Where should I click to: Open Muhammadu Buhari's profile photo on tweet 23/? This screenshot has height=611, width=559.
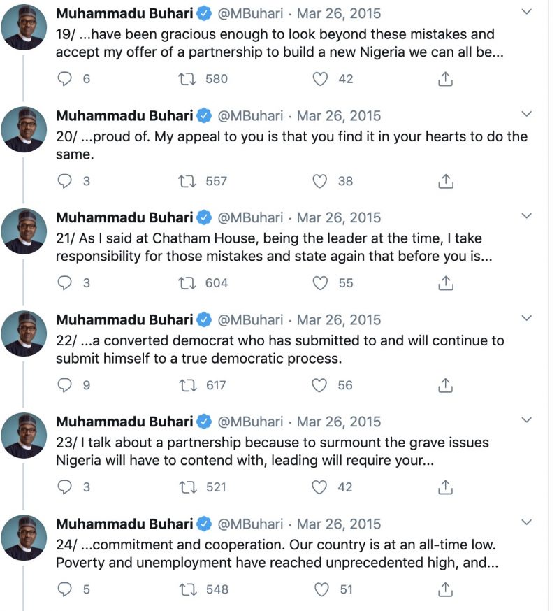pos(24,436)
